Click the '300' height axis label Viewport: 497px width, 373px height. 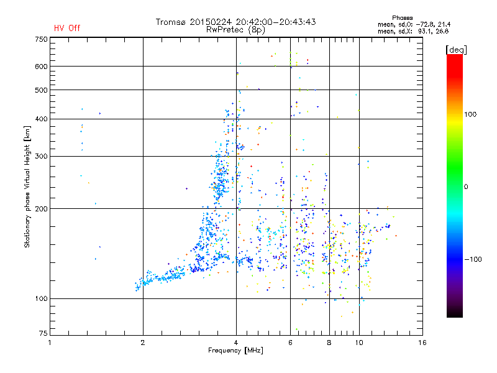click(x=41, y=157)
